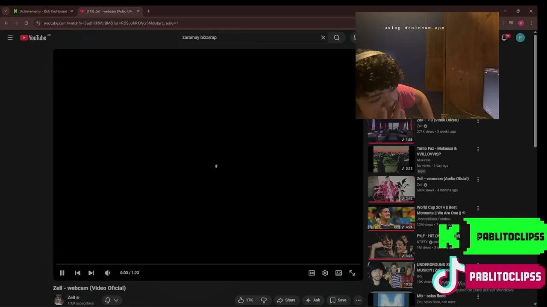Open the account avatar menu
Screen dimensions: 547x307
(520, 38)
